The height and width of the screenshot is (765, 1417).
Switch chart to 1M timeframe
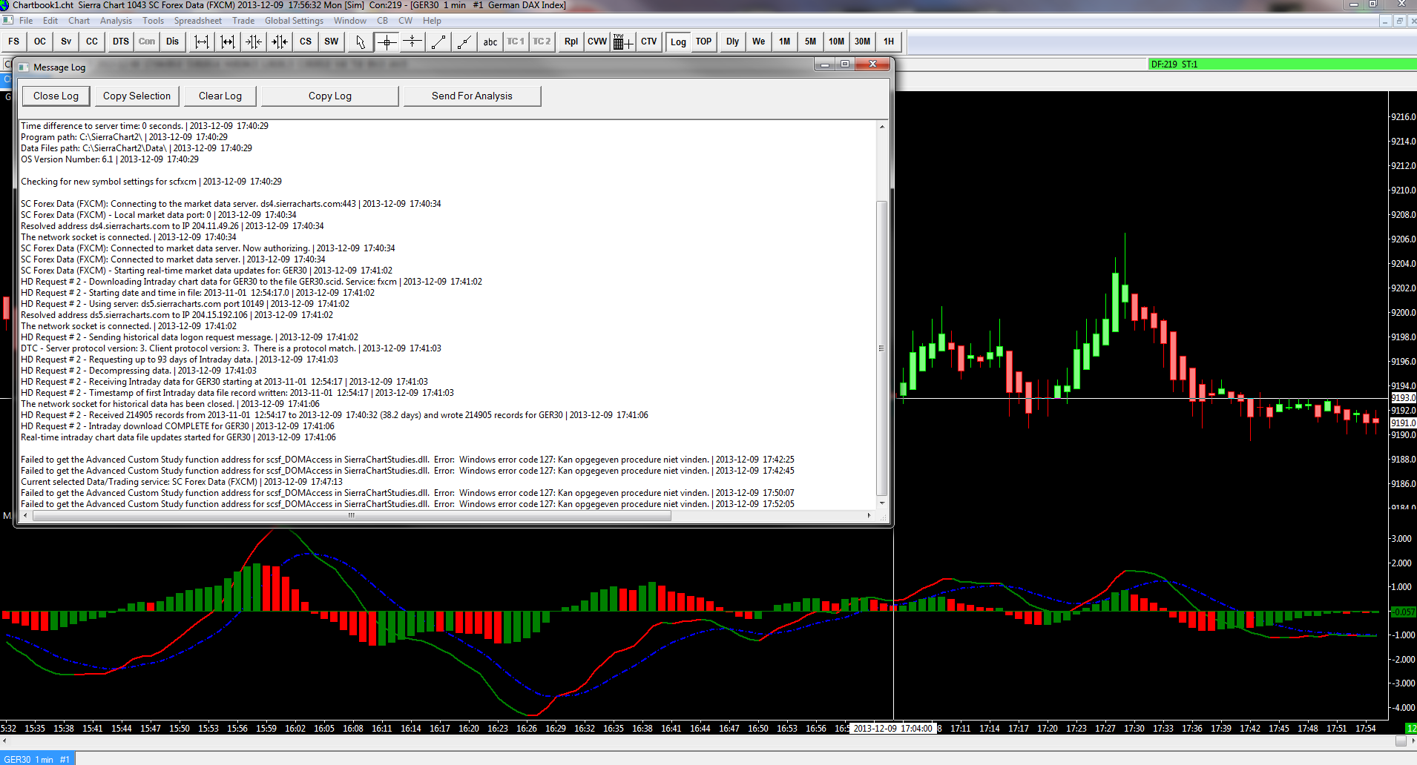click(785, 42)
